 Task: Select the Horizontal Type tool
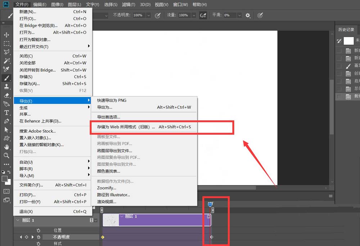[x=6, y=112]
